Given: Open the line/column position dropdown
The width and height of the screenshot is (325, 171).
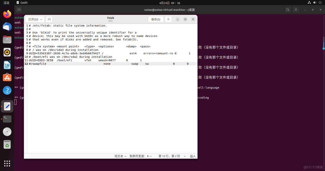Looking at the screenshot, I should [172, 156].
